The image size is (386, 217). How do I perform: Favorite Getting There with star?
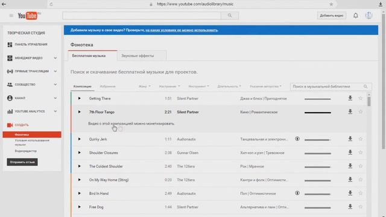click(x=361, y=98)
